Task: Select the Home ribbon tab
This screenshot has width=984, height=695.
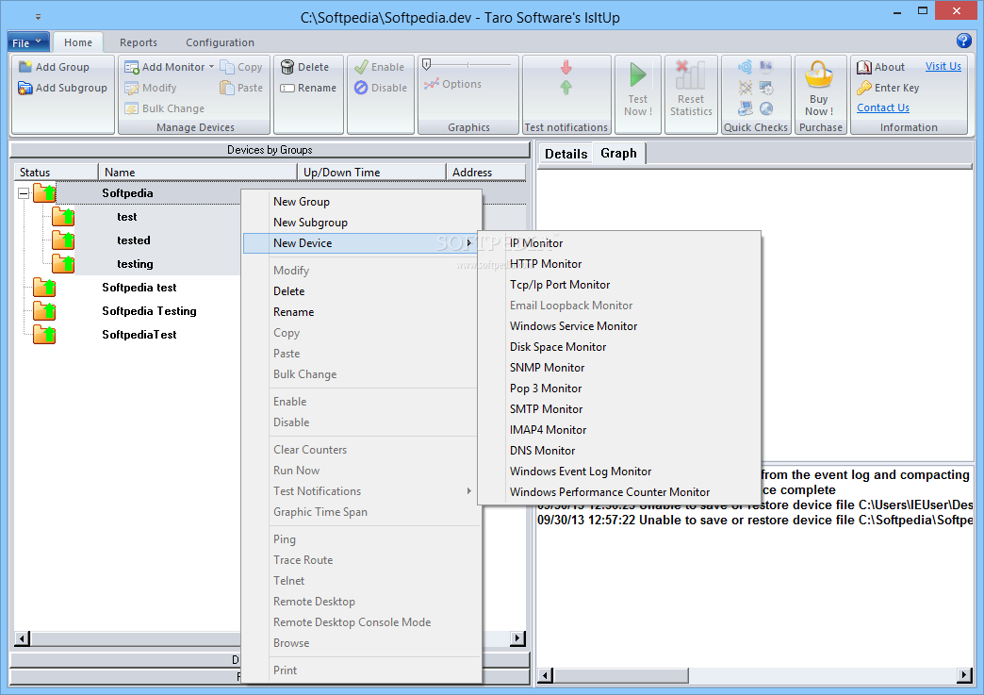Action: (x=78, y=42)
